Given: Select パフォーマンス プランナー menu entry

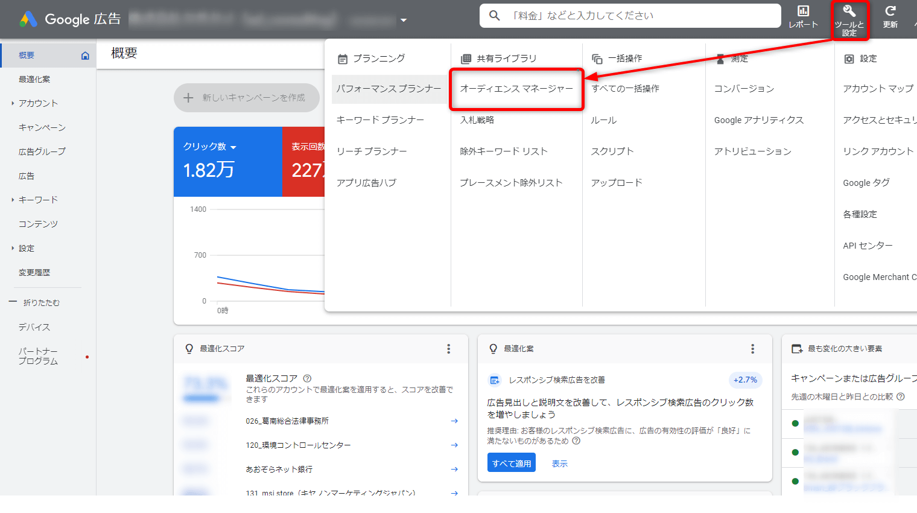Looking at the screenshot, I should pos(389,89).
